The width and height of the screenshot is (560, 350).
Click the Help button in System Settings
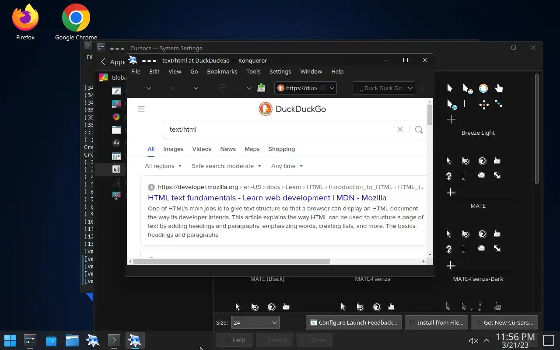pos(234,340)
